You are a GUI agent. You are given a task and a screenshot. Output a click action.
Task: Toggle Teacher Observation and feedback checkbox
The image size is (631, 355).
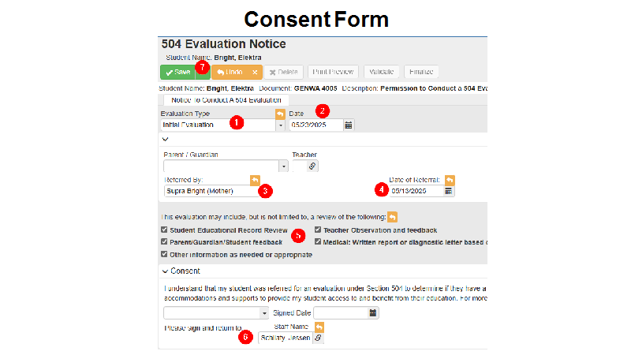coord(318,230)
